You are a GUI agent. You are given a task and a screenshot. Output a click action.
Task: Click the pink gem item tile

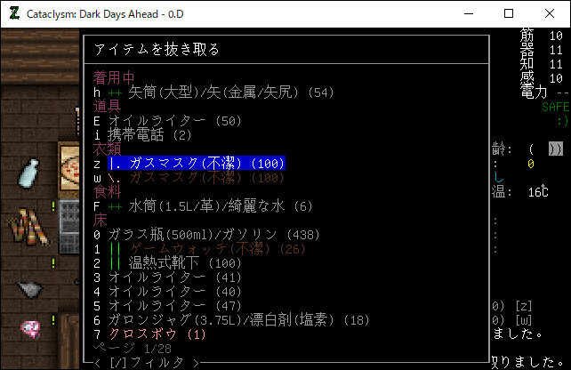(x=28, y=328)
